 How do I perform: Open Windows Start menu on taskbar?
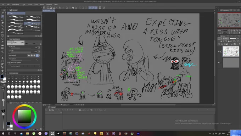coord(3,134)
